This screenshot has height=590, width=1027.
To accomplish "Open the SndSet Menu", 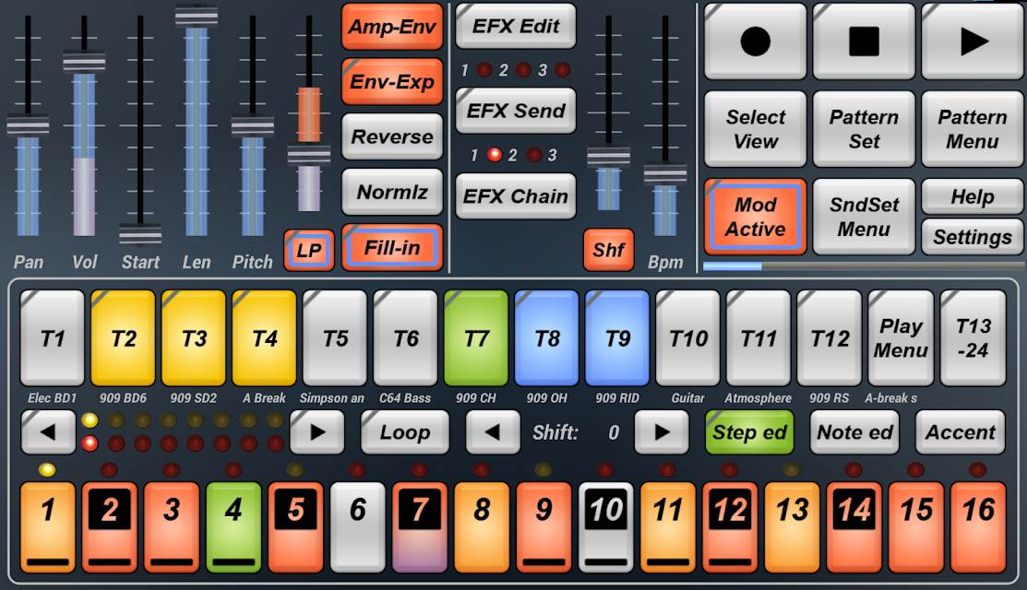I will coord(864,217).
